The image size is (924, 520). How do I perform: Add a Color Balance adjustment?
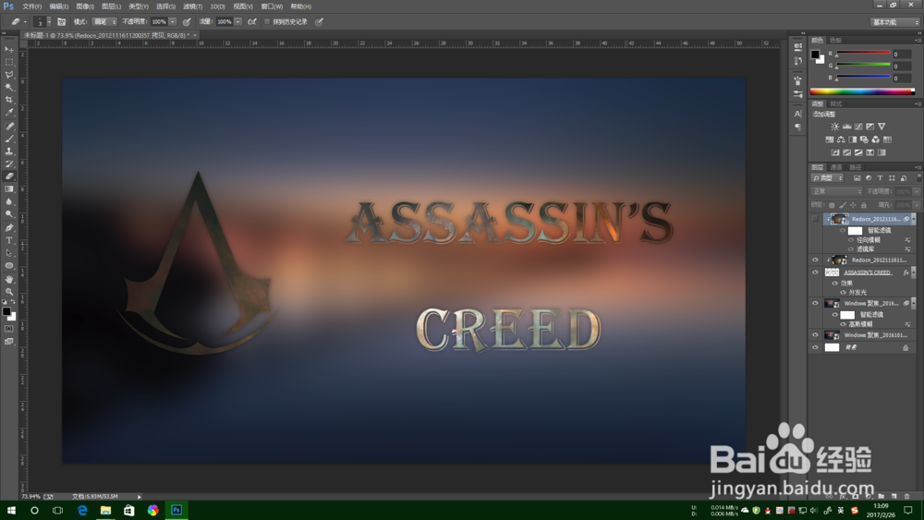pos(841,139)
